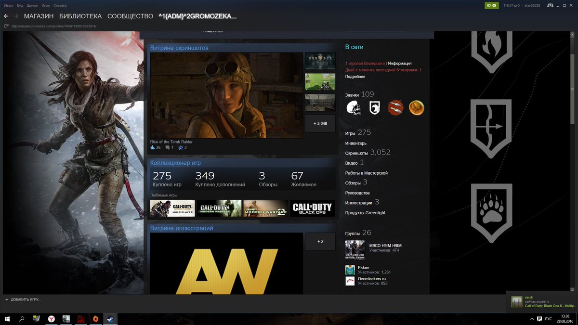Open the Игры menu
This screenshot has height=325, width=578.
click(45, 5)
